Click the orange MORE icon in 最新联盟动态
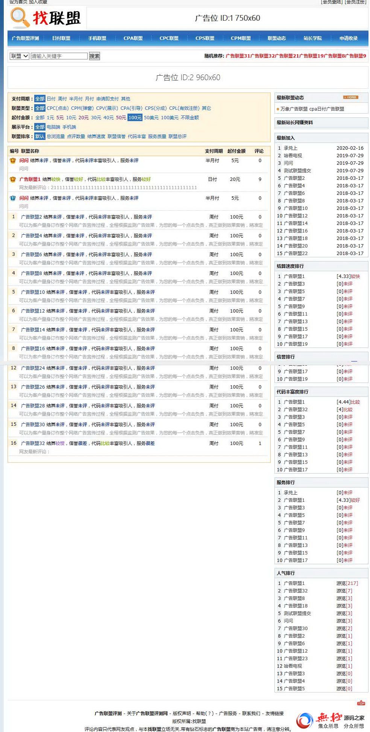Image resolution: width=370 pixels, height=732 pixels. (350, 97)
